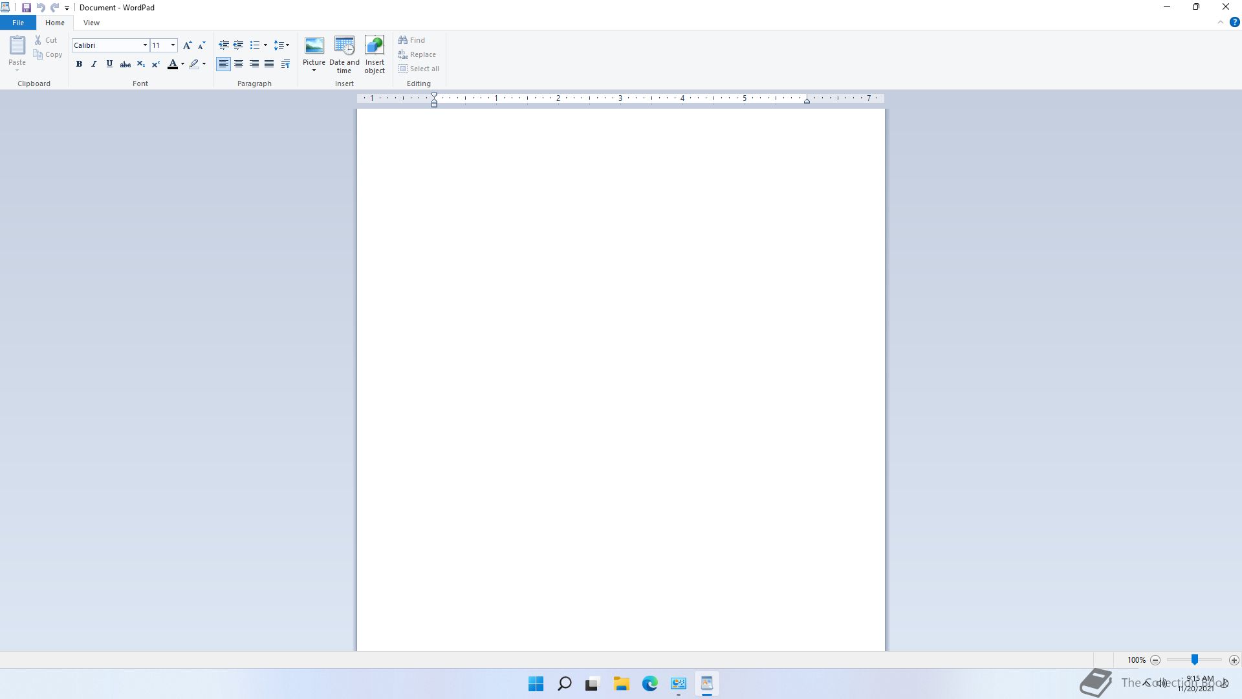The height and width of the screenshot is (699, 1242).
Task: Save document from quick access toolbar
Action: click(x=27, y=8)
